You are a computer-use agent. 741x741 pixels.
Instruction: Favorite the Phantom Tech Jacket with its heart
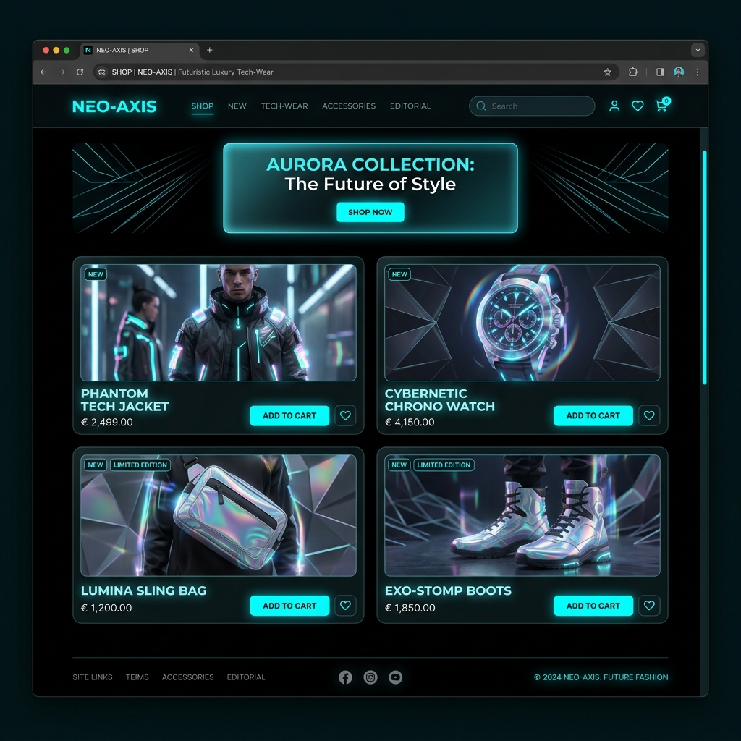pyautogui.click(x=345, y=415)
